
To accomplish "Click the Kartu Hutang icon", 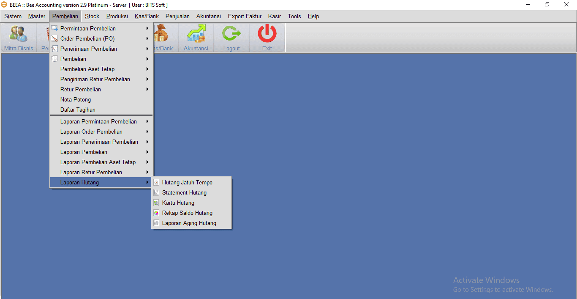I will tap(156, 203).
